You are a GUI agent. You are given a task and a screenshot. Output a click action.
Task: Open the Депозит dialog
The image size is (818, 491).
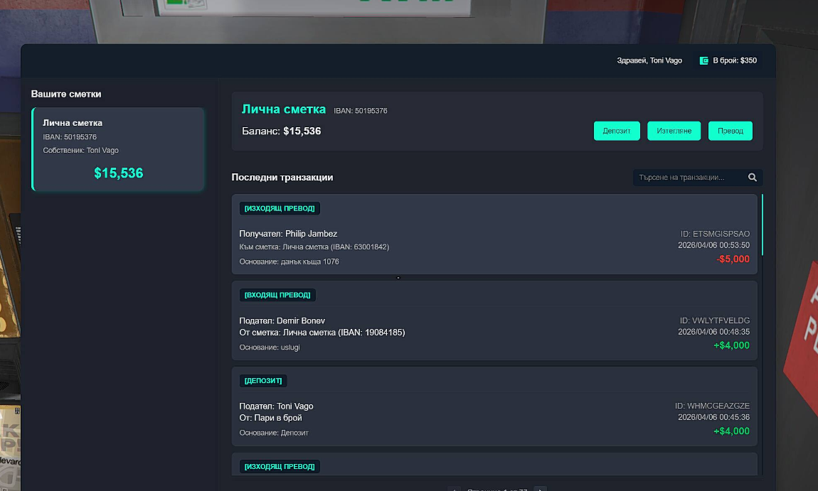(x=617, y=131)
